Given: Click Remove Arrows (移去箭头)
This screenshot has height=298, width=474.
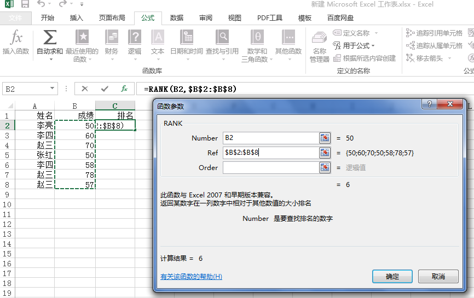Looking at the screenshot, I should (424, 59).
